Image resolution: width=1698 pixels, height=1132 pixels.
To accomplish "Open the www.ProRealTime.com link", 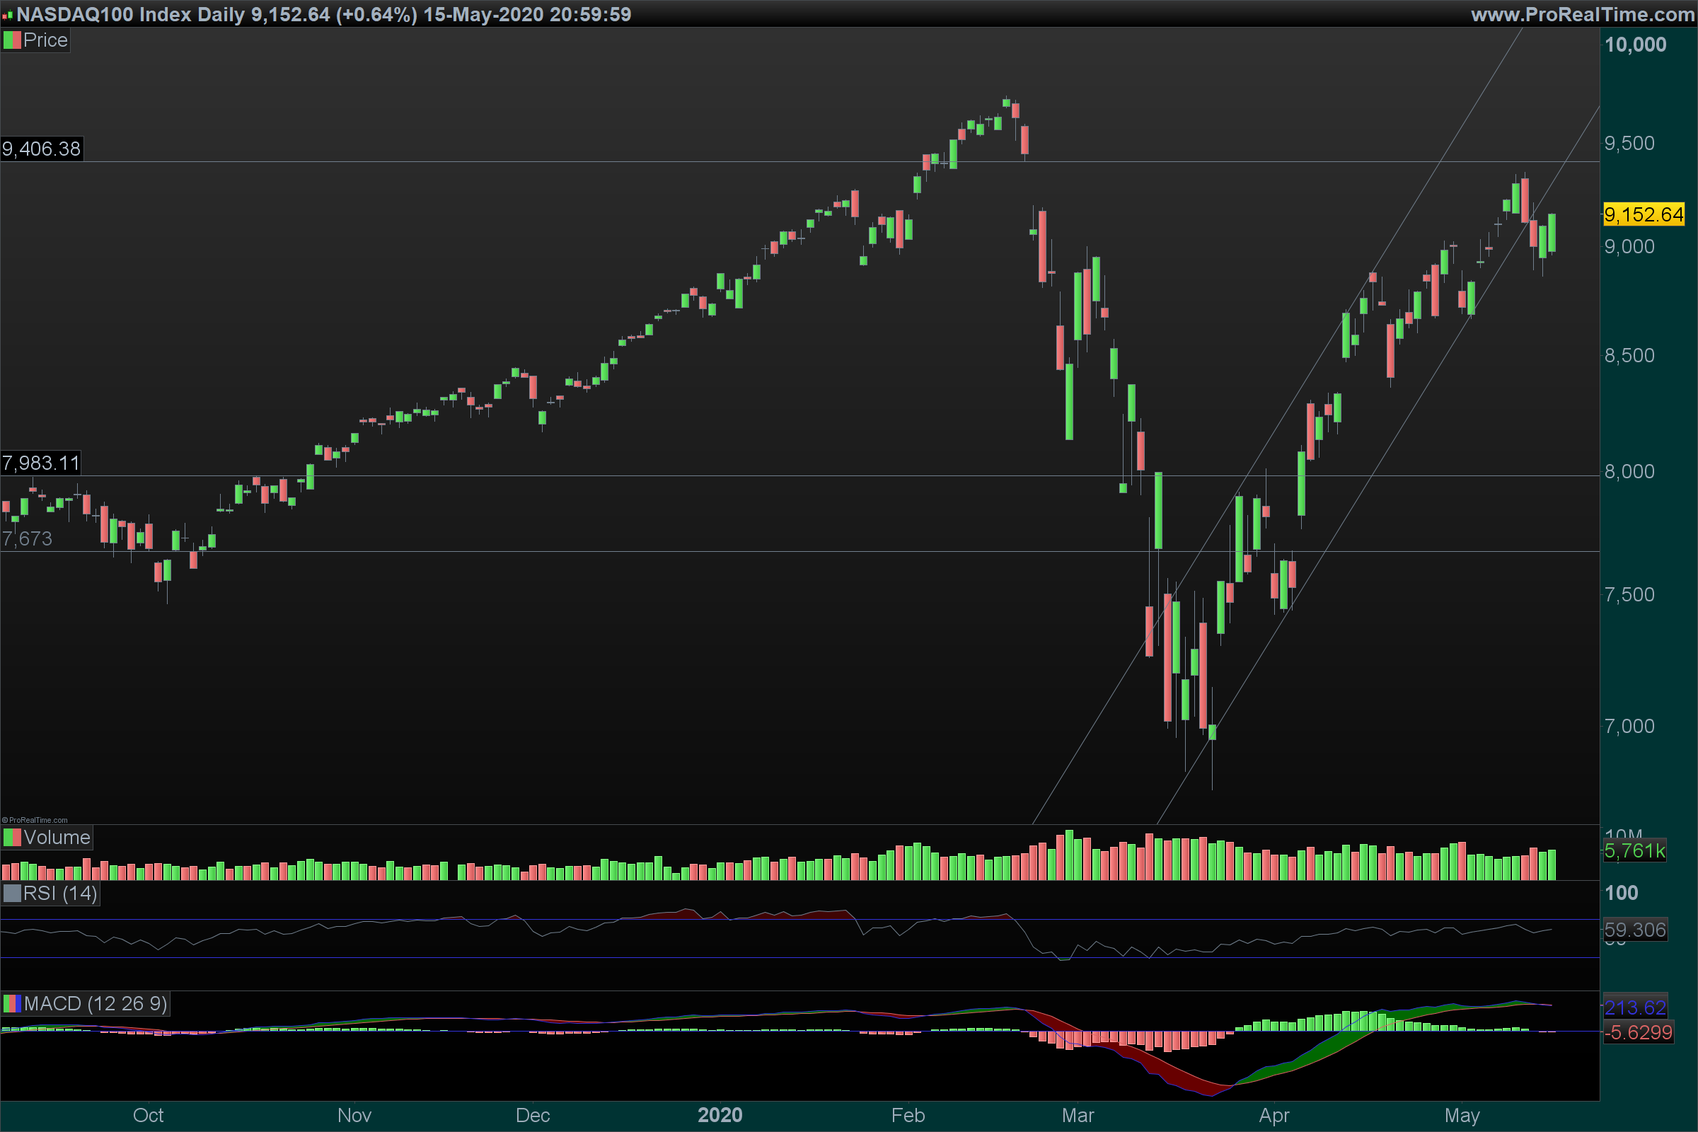I will tap(1583, 14).
